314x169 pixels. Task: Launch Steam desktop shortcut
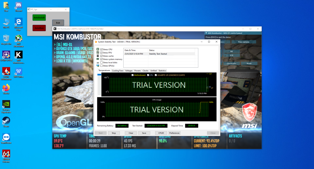click(x=6, y=122)
